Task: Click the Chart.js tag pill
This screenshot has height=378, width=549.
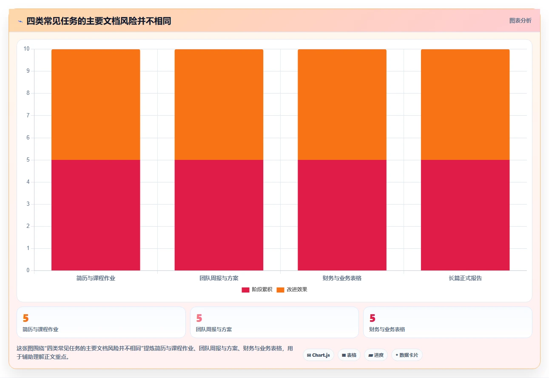Action: tap(319, 355)
